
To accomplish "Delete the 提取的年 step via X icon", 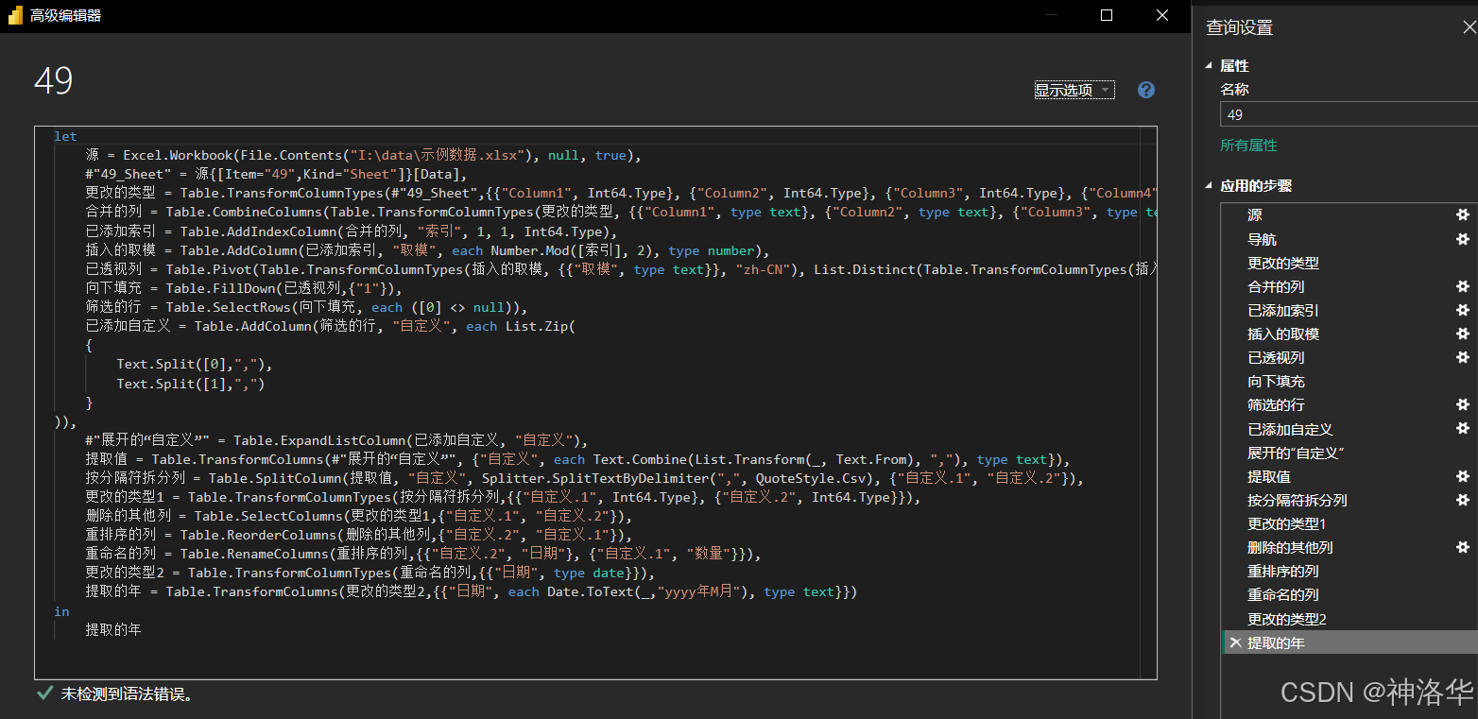I will point(1235,642).
